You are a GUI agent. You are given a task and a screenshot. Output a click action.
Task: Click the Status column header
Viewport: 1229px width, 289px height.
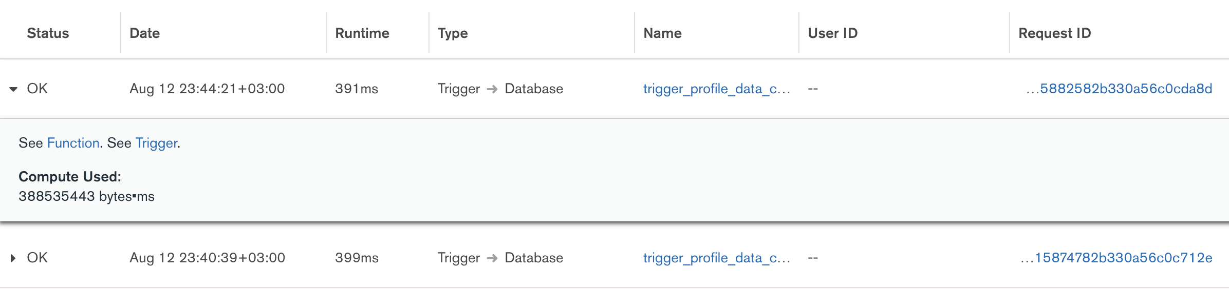(48, 33)
